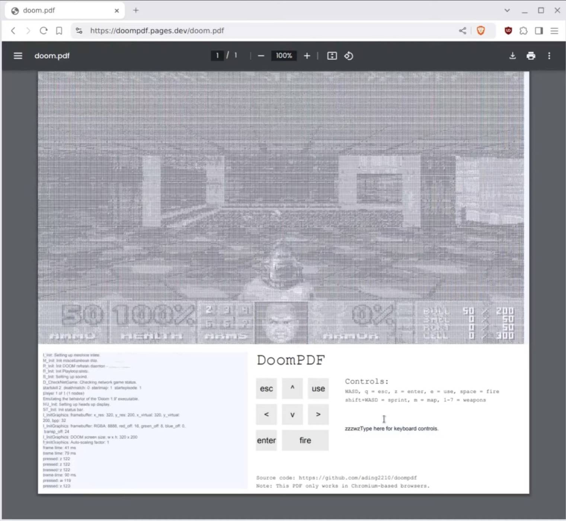Open site settings icon in address bar
Screen dimensions: 566x521
(x=79, y=31)
